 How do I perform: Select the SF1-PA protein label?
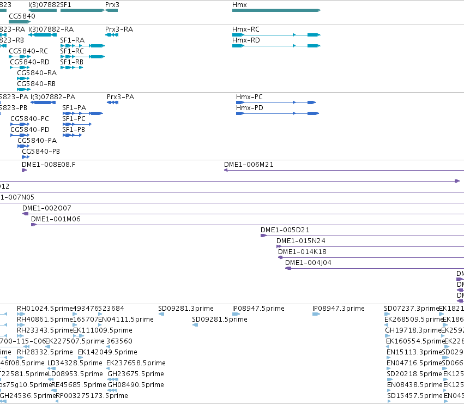tap(74, 108)
